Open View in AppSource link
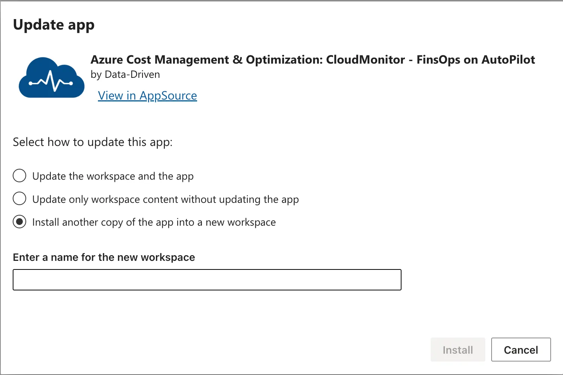The height and width of the screenshot is (375, 563). [147, 96]
